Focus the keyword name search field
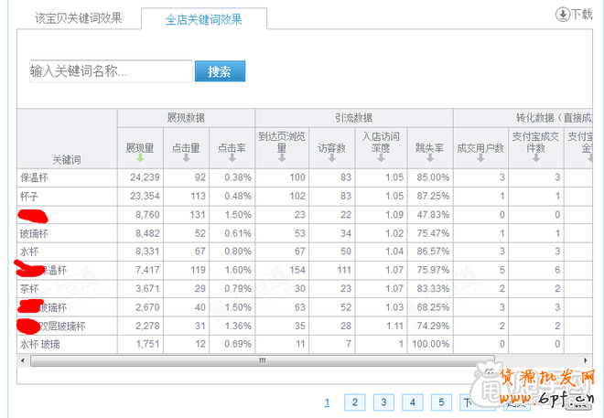 (x=111, y=71)
